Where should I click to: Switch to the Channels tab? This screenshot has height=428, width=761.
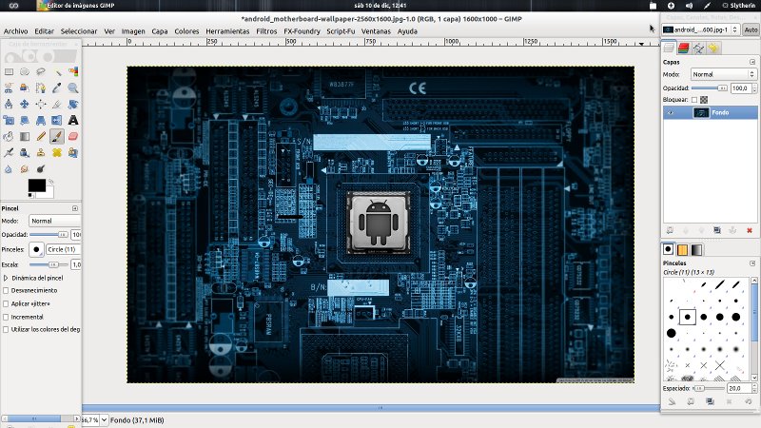coord(683,49)
